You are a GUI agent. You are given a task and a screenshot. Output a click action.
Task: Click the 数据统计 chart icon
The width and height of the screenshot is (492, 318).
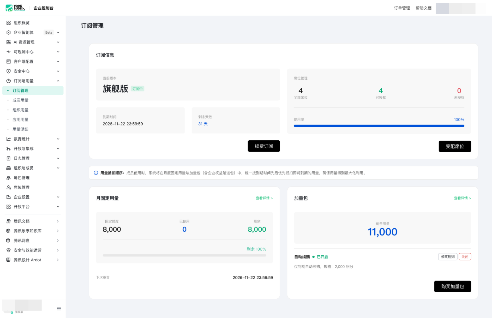pos(9,139)
